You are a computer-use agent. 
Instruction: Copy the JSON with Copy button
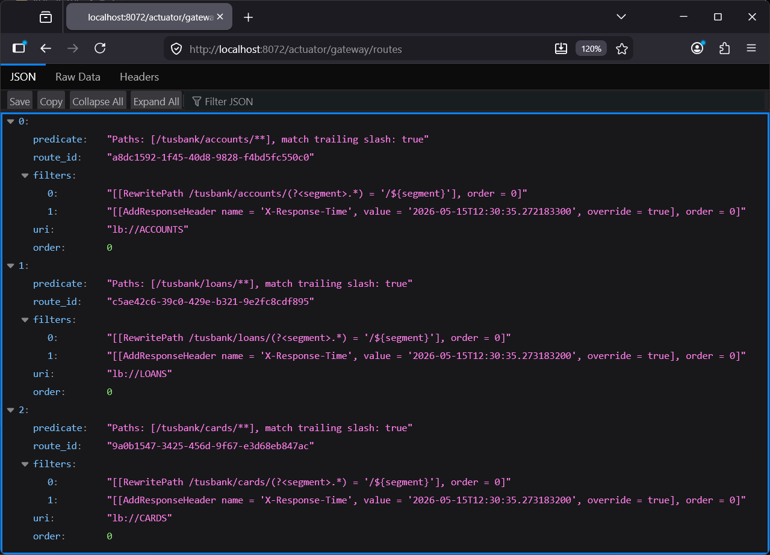click(x=51, y=102)
